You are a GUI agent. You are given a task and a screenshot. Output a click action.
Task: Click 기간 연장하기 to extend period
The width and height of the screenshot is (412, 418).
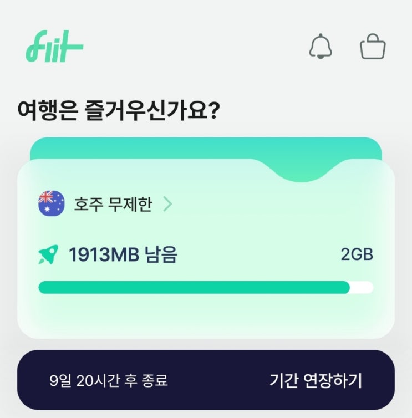(x=316, y=380)
